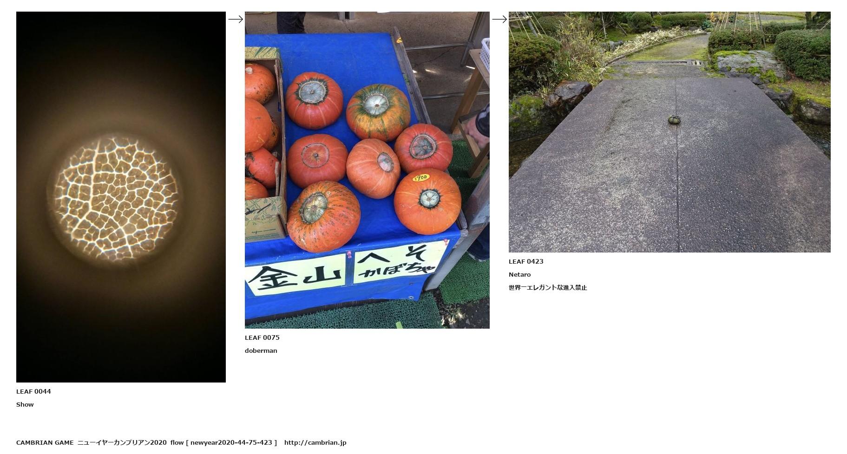
Task: Select author name Show
Action: pyautogui.click(x=25, y=404)
